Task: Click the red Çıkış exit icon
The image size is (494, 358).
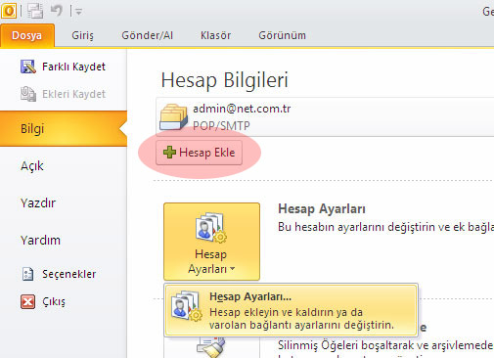Action: click(x=27, y=301)
